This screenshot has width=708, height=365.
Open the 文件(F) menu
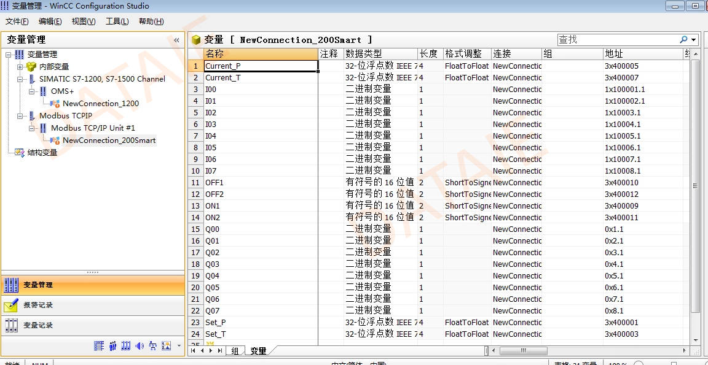[x=17, y=21]
